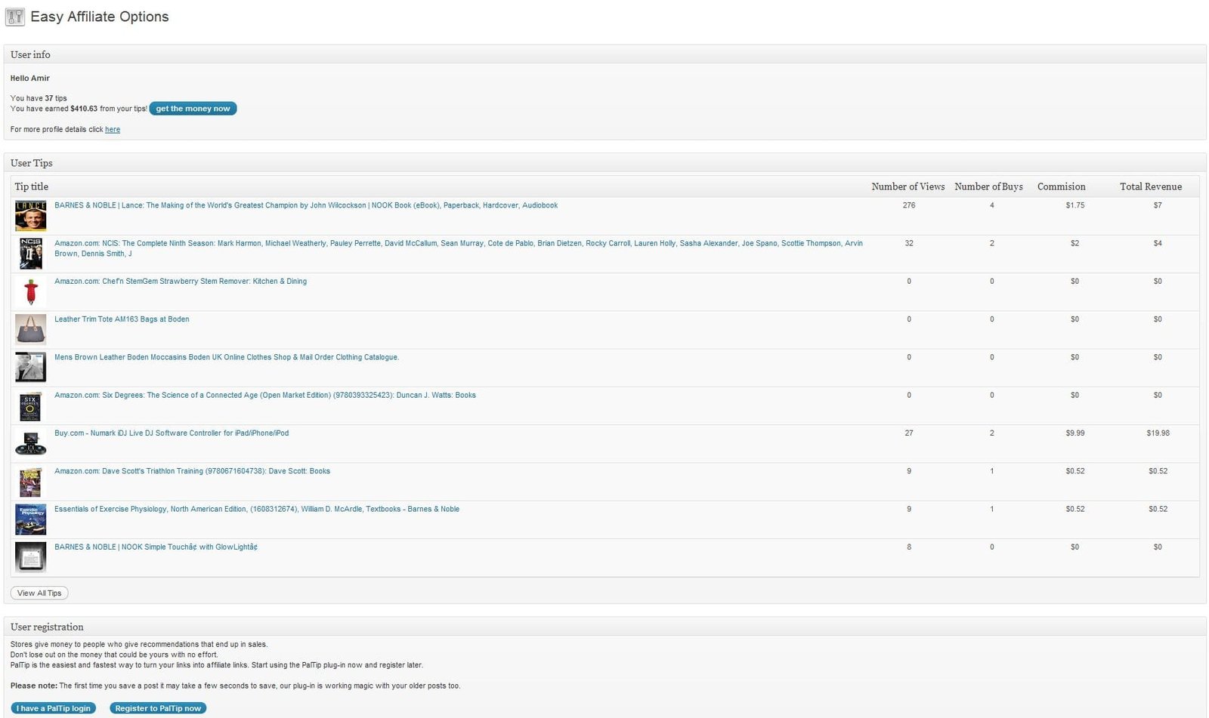Open Mens Brown Leather Moccasins link
This screenshot has height=718, width=1209.
pyautogui.click(x=226, y=357)
